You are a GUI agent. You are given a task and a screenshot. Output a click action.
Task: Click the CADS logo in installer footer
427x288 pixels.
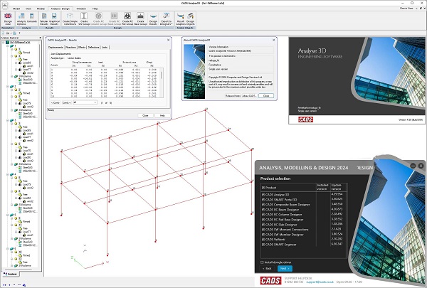(x=270, y=280)
